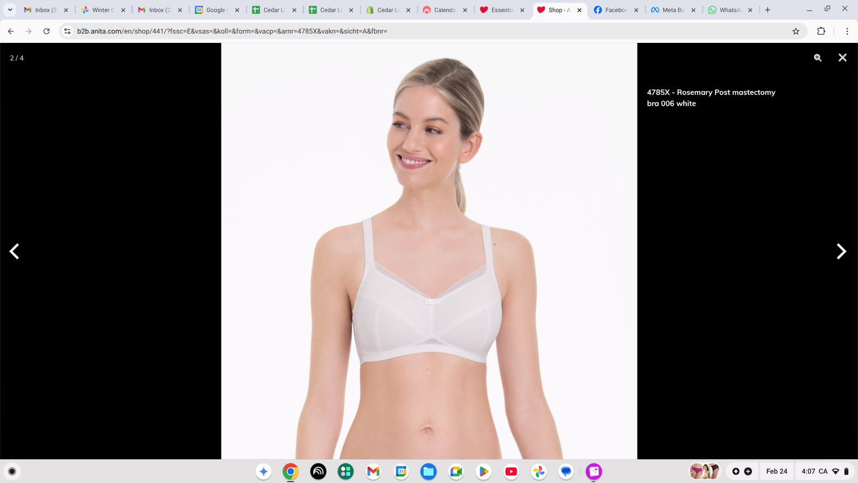Image resolution: width=858 pixels, height=483 pixels.
Task: Open the Feb 24 calendar date button
Action: (776, 471)
